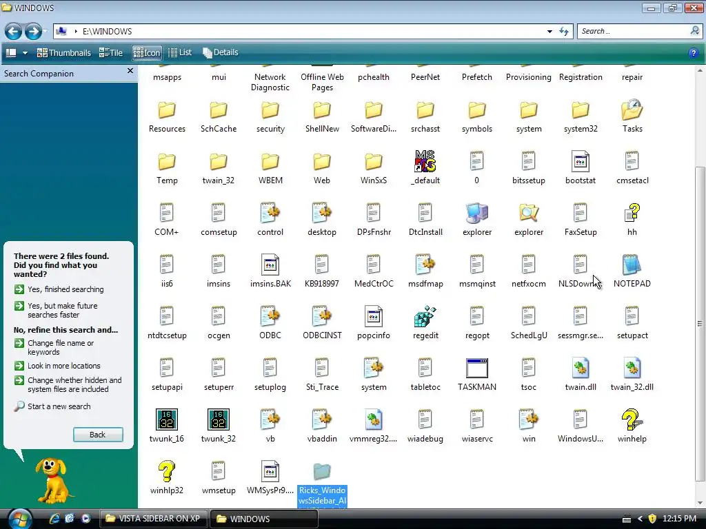Open the regedit file icon

pos(425,316)
